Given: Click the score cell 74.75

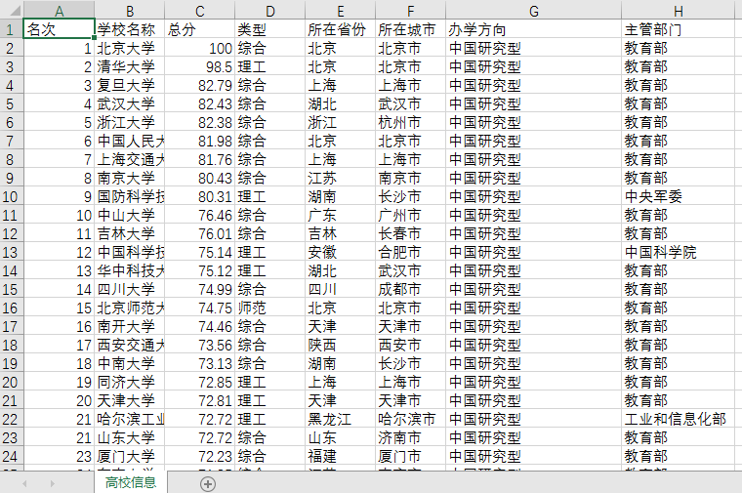Looking at the screenshot, I should [x=200, y=308].
